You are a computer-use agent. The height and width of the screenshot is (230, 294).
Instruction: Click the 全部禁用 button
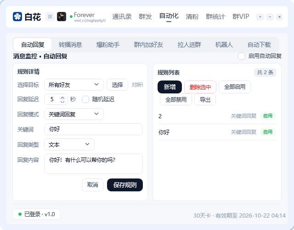pyautogui.click(x=176, y=99)
